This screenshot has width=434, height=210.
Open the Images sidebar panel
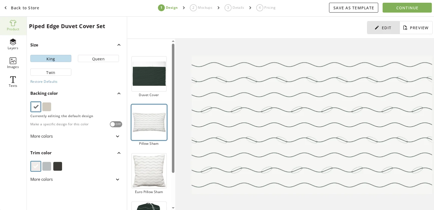pos(13,63)
